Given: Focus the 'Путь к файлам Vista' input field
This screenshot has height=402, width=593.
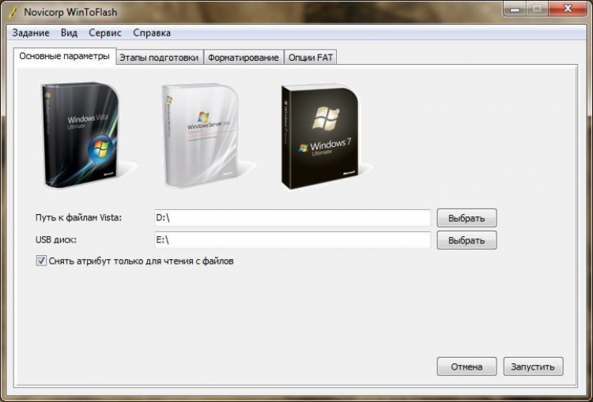Looking at the screenshot, I should (293, 218).
